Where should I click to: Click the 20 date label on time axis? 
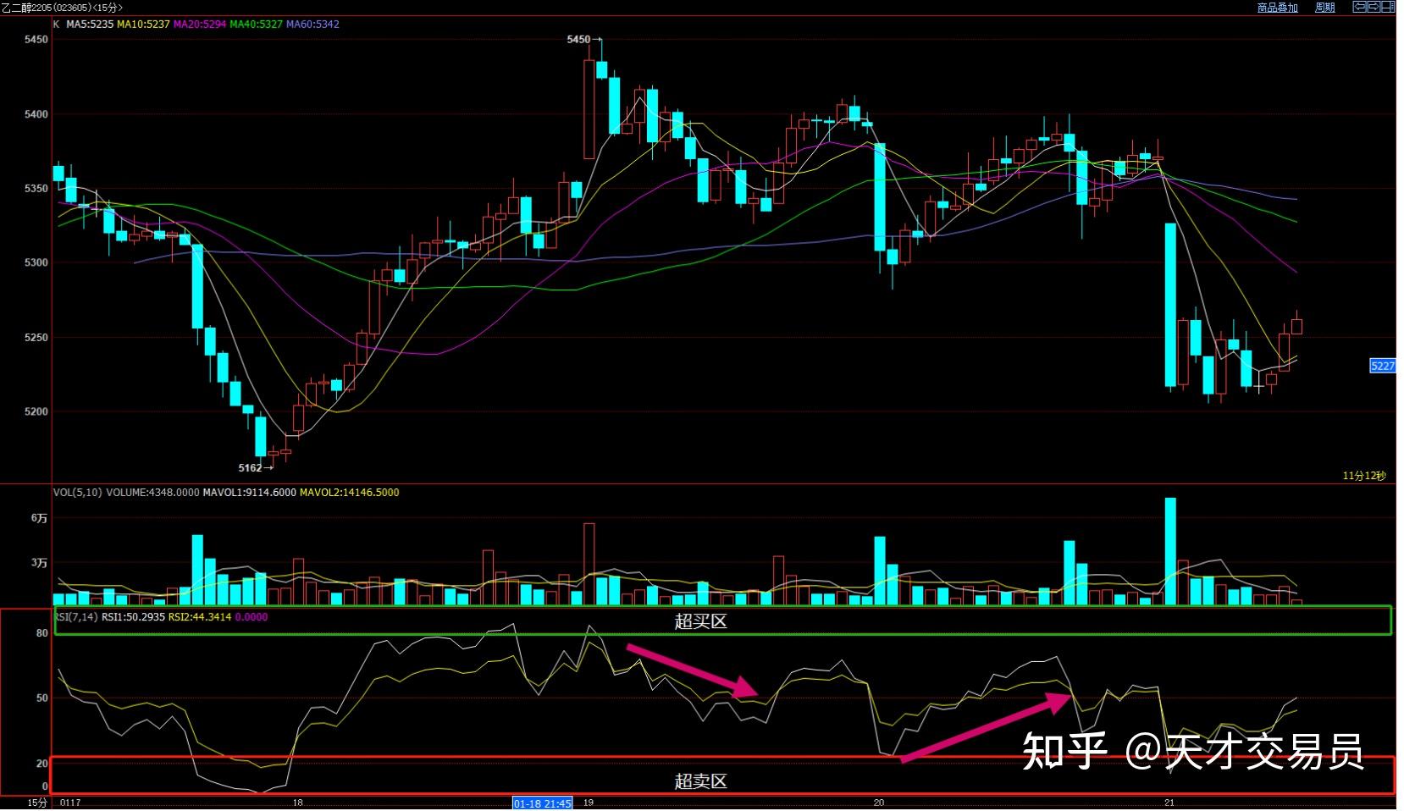click(878, 803)
